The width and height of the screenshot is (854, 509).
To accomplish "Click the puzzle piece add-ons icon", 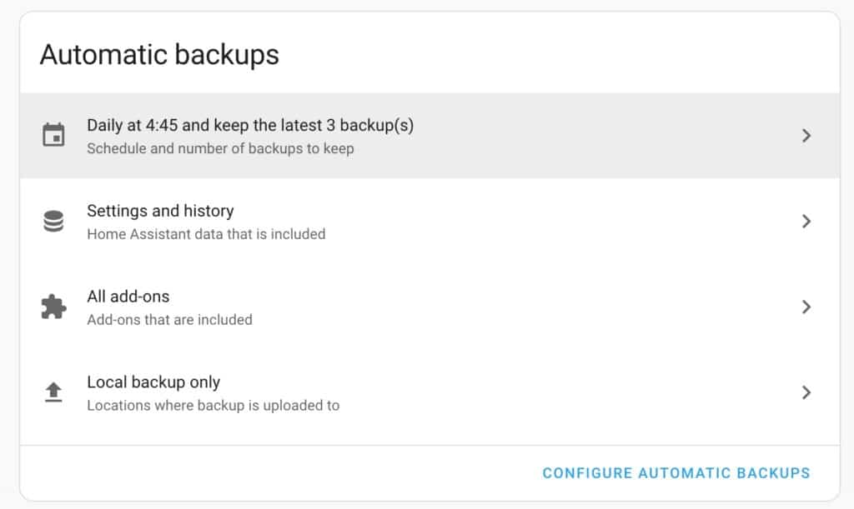I will point(54,307).
